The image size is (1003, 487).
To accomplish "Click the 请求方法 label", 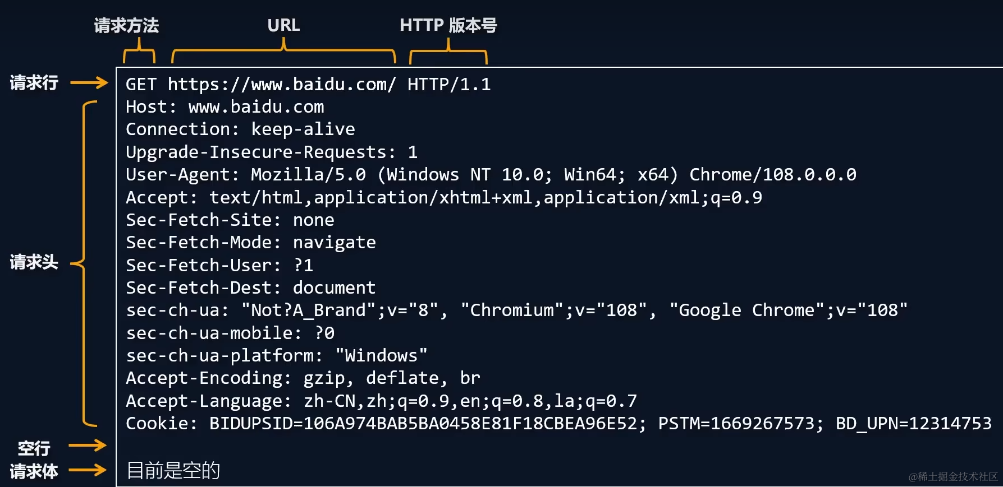I will point(126,25).
